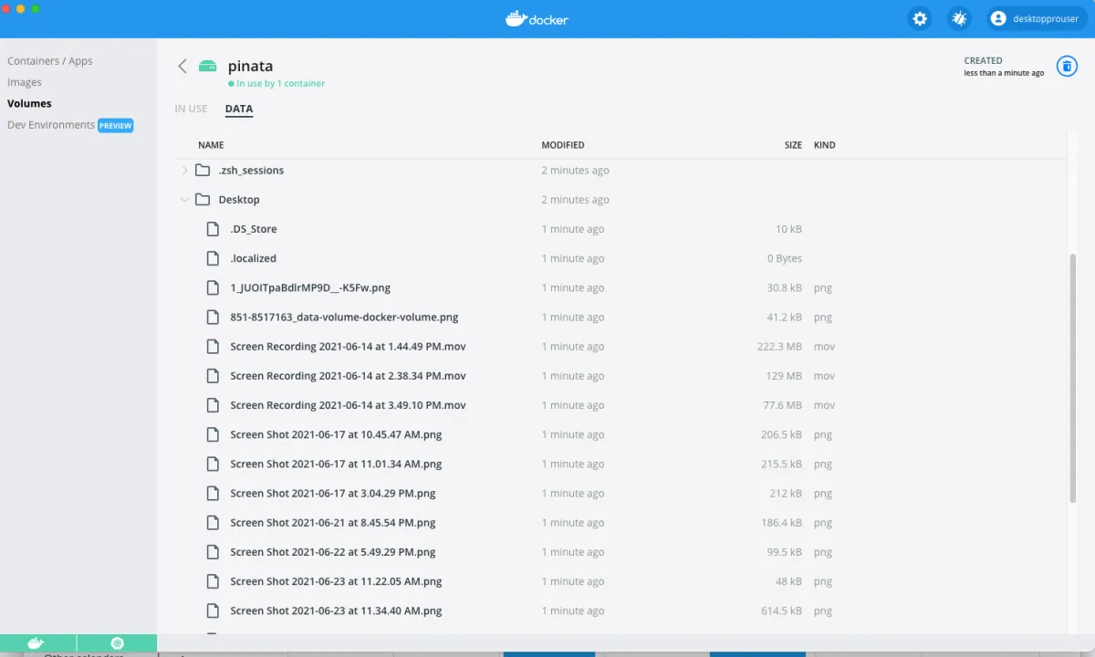Click the desktopprouser account button
This screenshot has height=657, width=1095.
pos(1036,18)
